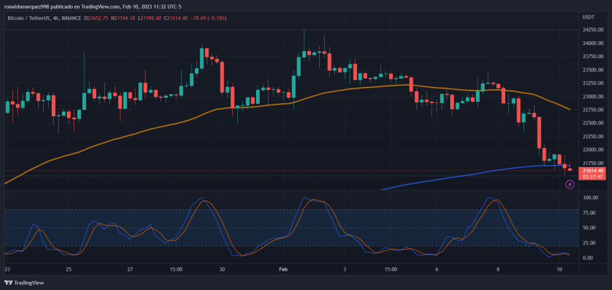The height and width of the screenshot is (290, 612).
Task: Click the red change value −39.69 (−0.18%)
Action: tap(206, 18)
